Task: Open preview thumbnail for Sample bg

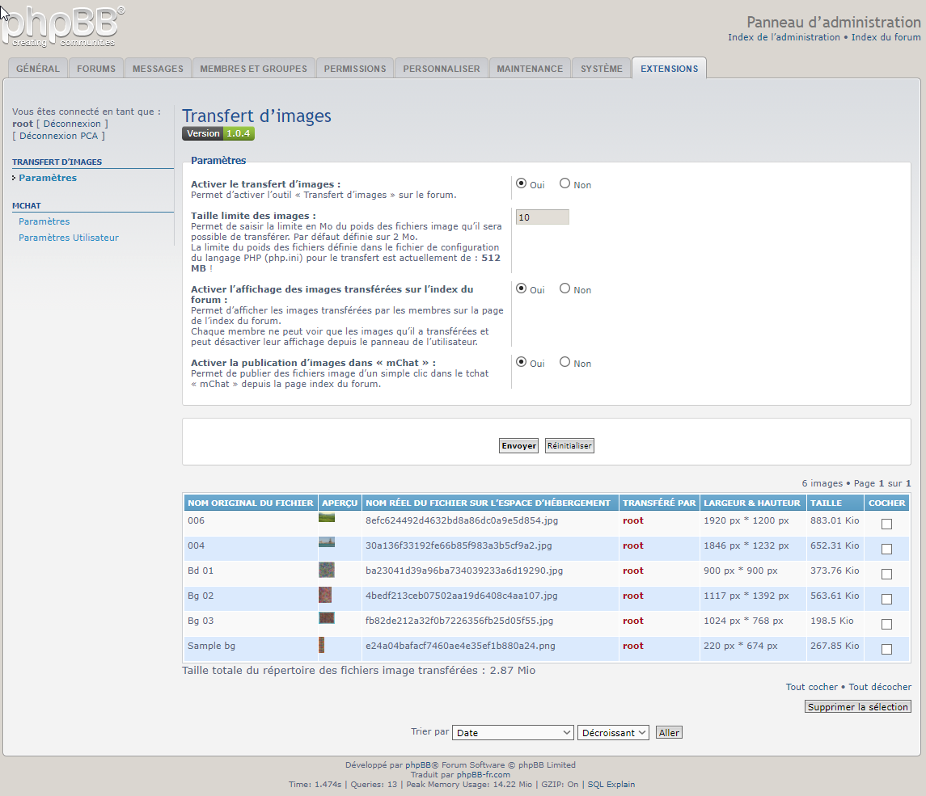Action: click(322, 645)
